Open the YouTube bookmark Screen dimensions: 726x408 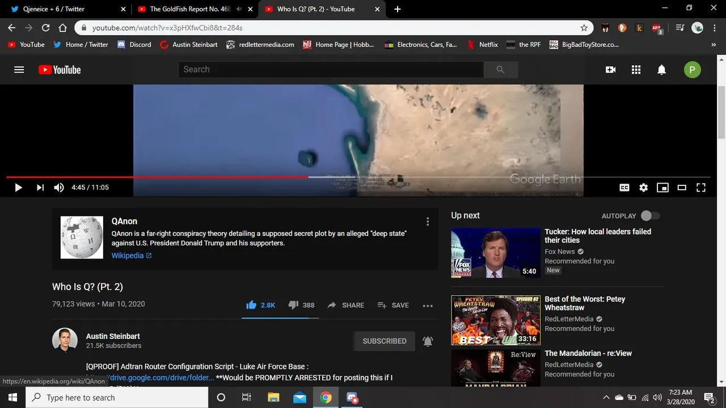[x=26, y=45]
